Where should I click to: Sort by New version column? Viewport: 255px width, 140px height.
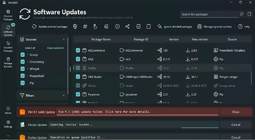200,39
